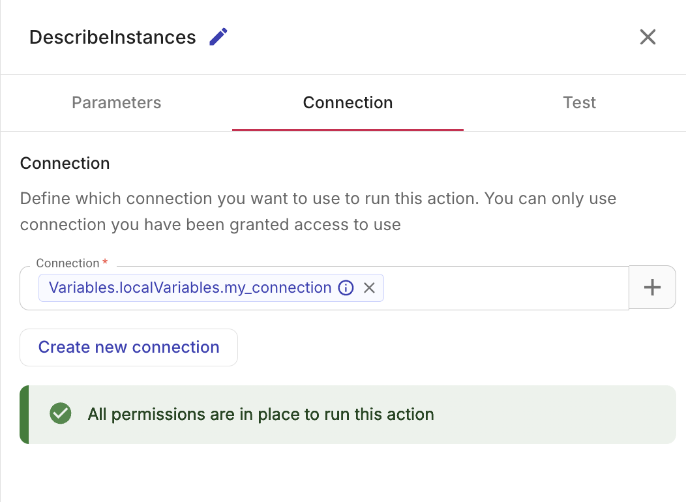The image size is (686, 502).
Task: Switch to the Parameters tab
Action: (117, 103)
